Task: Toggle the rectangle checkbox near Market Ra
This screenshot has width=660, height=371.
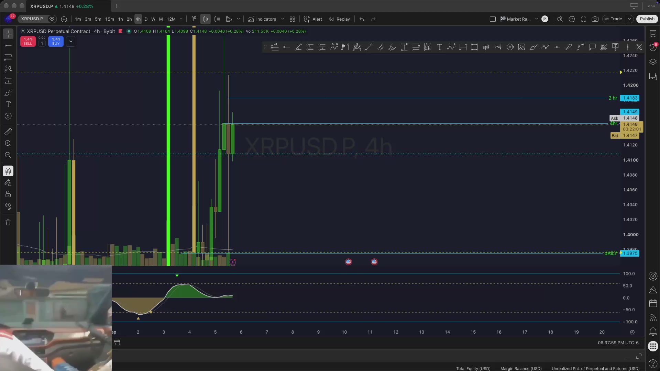Action: click(x=493, y=19)
